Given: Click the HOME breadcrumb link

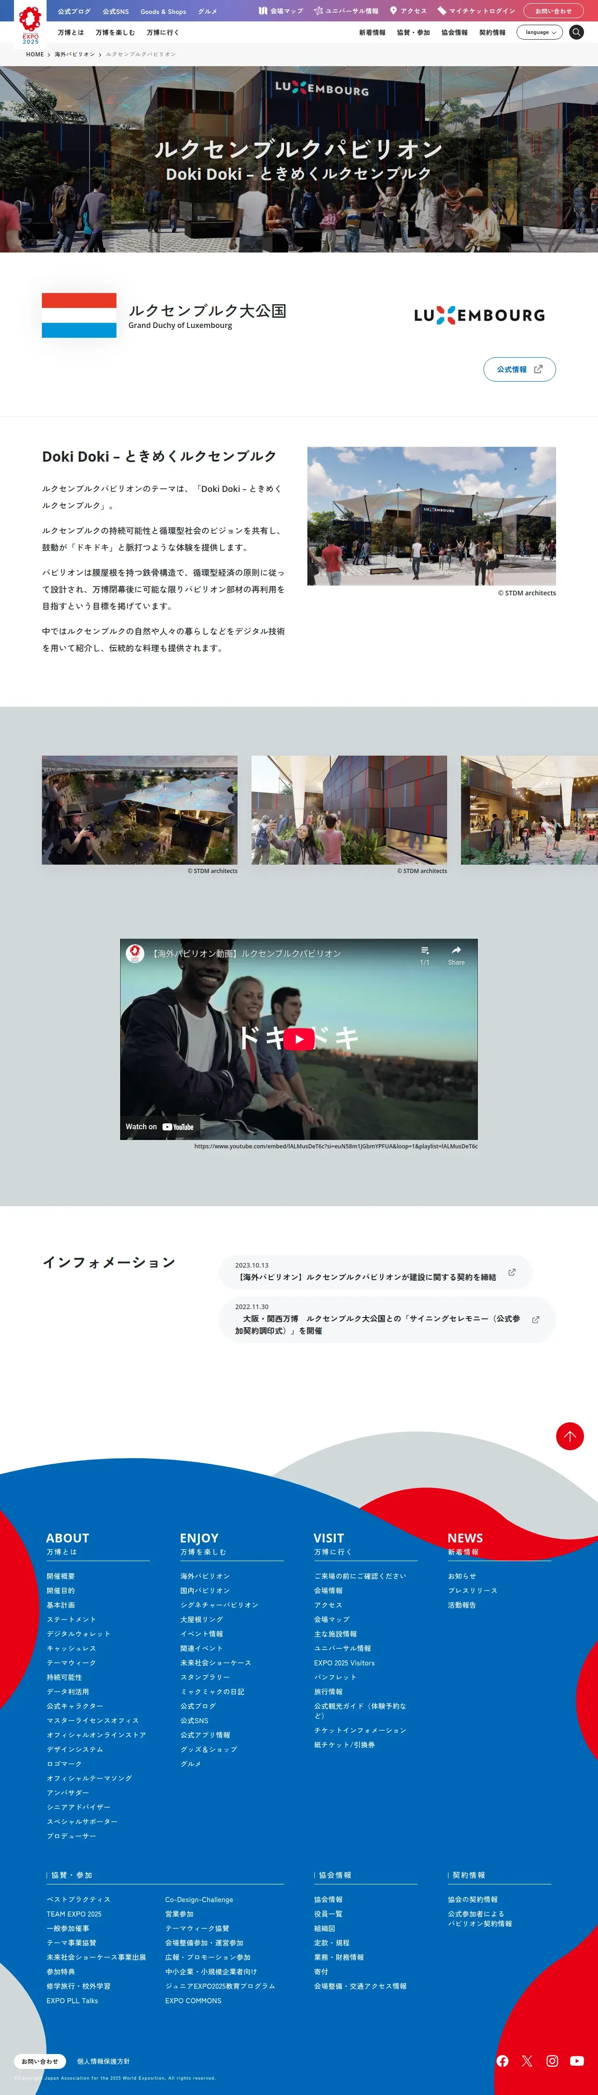Looking at the screenshot, I should point(35,55).
